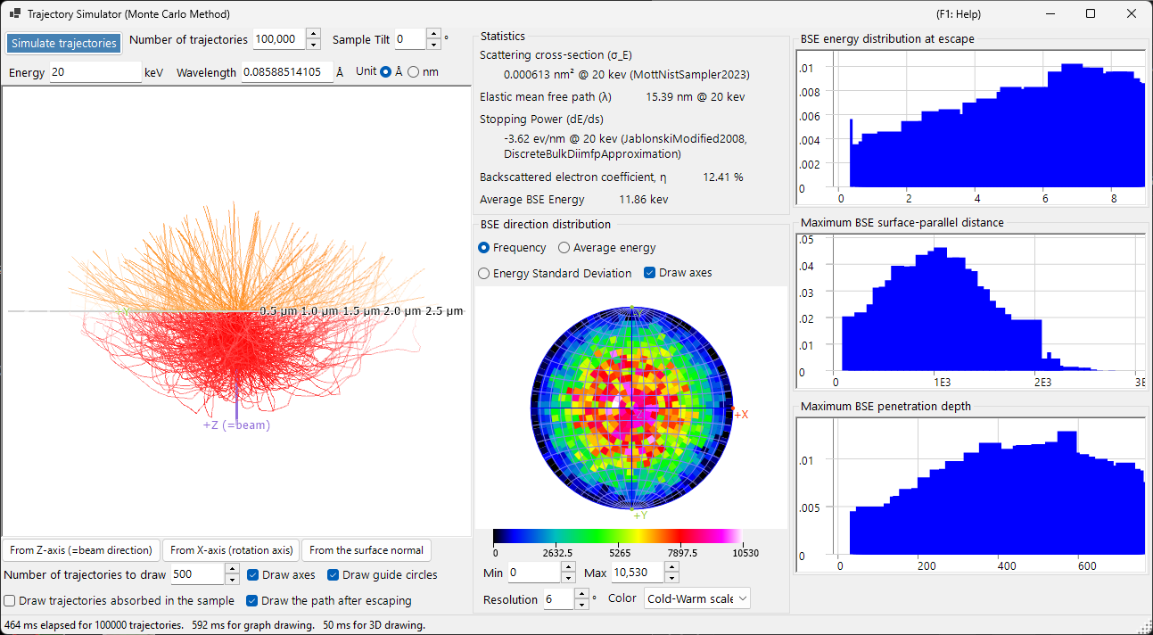The image size is (1153, 635).
Task: Click the cold-warm color scale bar
Action: point(617,536)
